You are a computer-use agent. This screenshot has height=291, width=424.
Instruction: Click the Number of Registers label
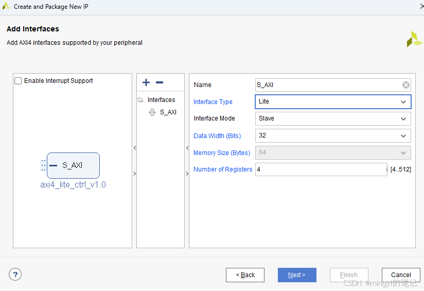pyautogui.click(x=223, y=169)
